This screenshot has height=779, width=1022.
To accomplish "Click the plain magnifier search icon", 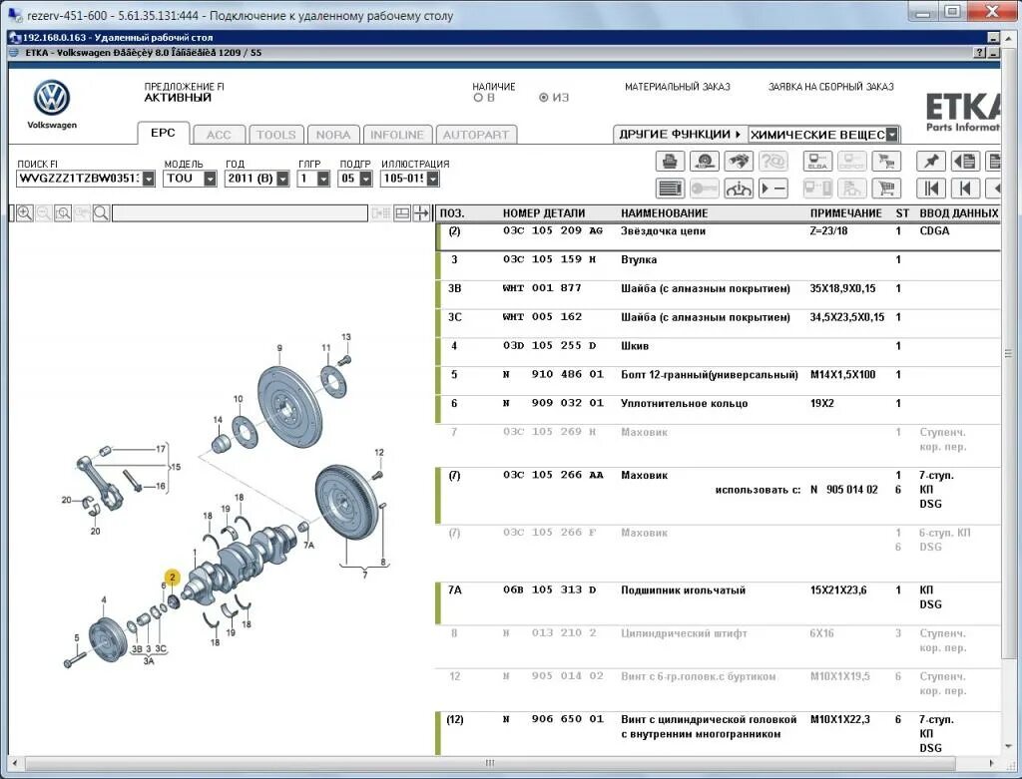I will 101,213.
